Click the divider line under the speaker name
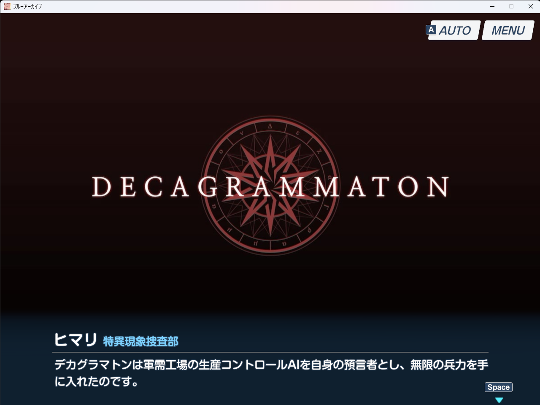 [x=270, y=352]
